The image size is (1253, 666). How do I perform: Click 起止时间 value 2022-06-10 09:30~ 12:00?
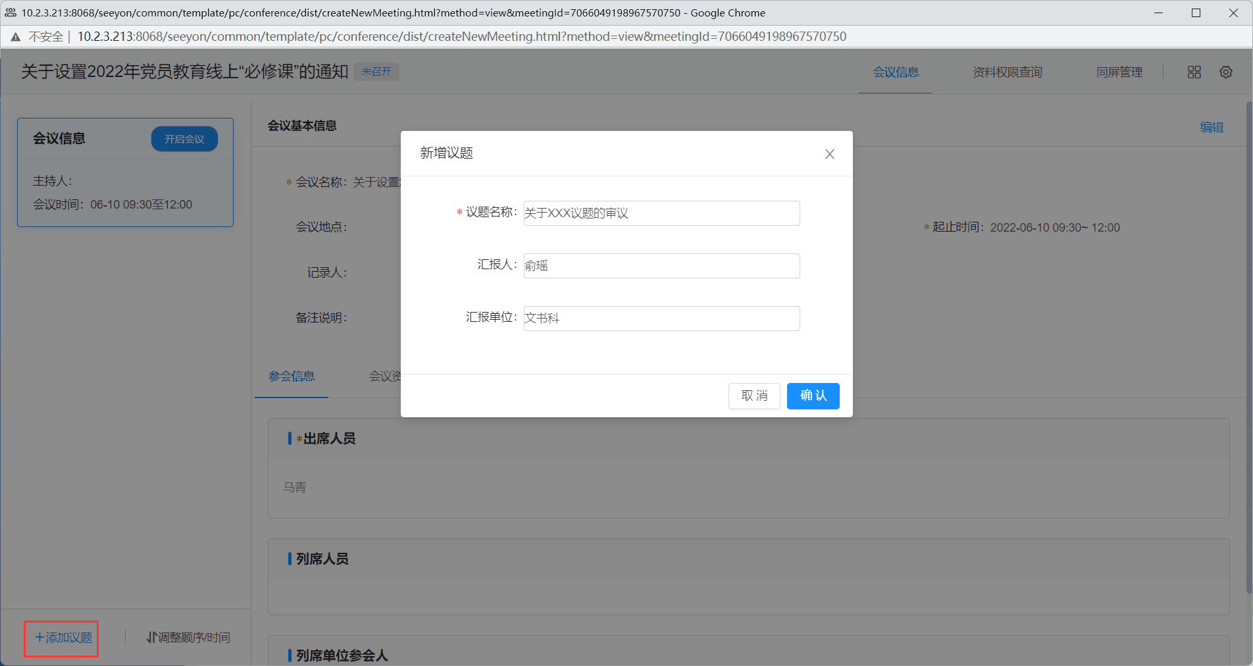point(1055,228)
